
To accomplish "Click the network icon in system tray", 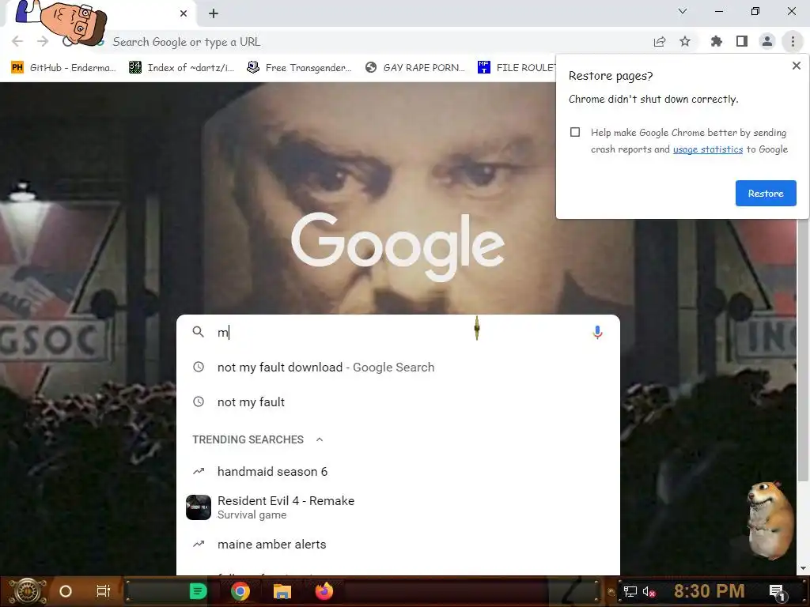I will point(630,591).
